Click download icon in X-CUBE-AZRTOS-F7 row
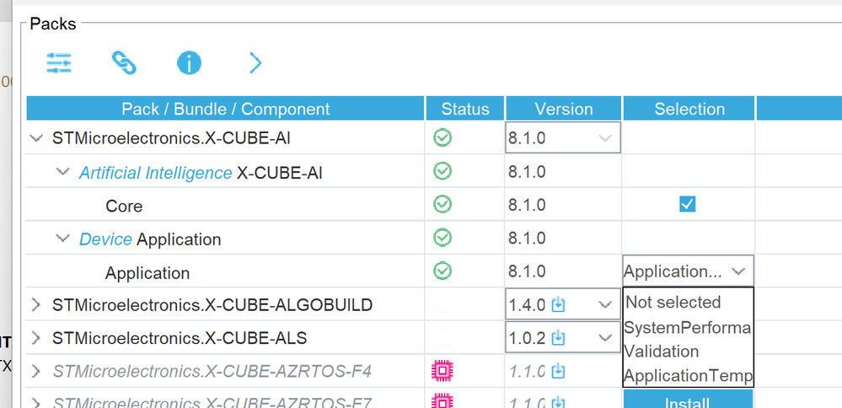The image size is (842, 408). pos(559,402)
